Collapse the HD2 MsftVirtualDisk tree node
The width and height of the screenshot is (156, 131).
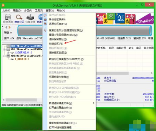4,56
